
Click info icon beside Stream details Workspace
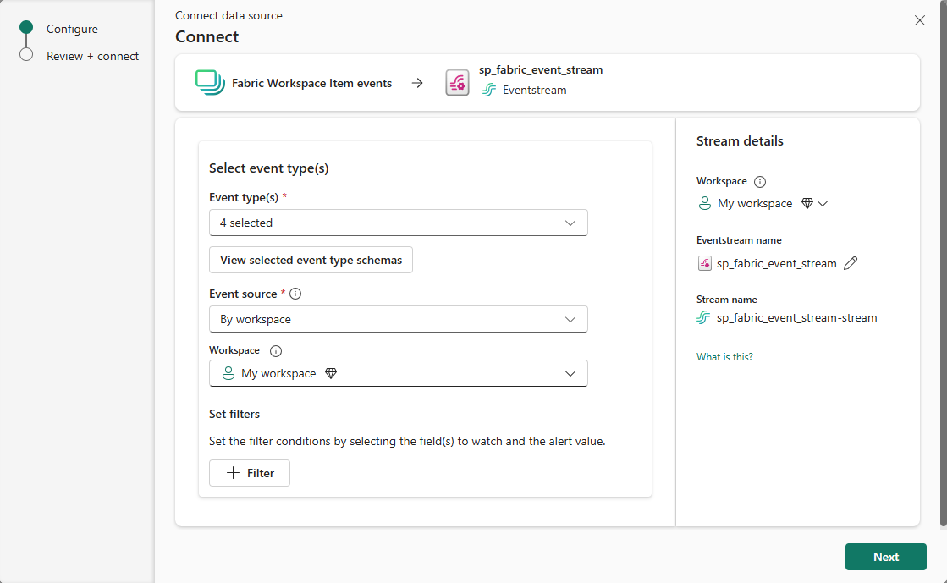[760, 182]
